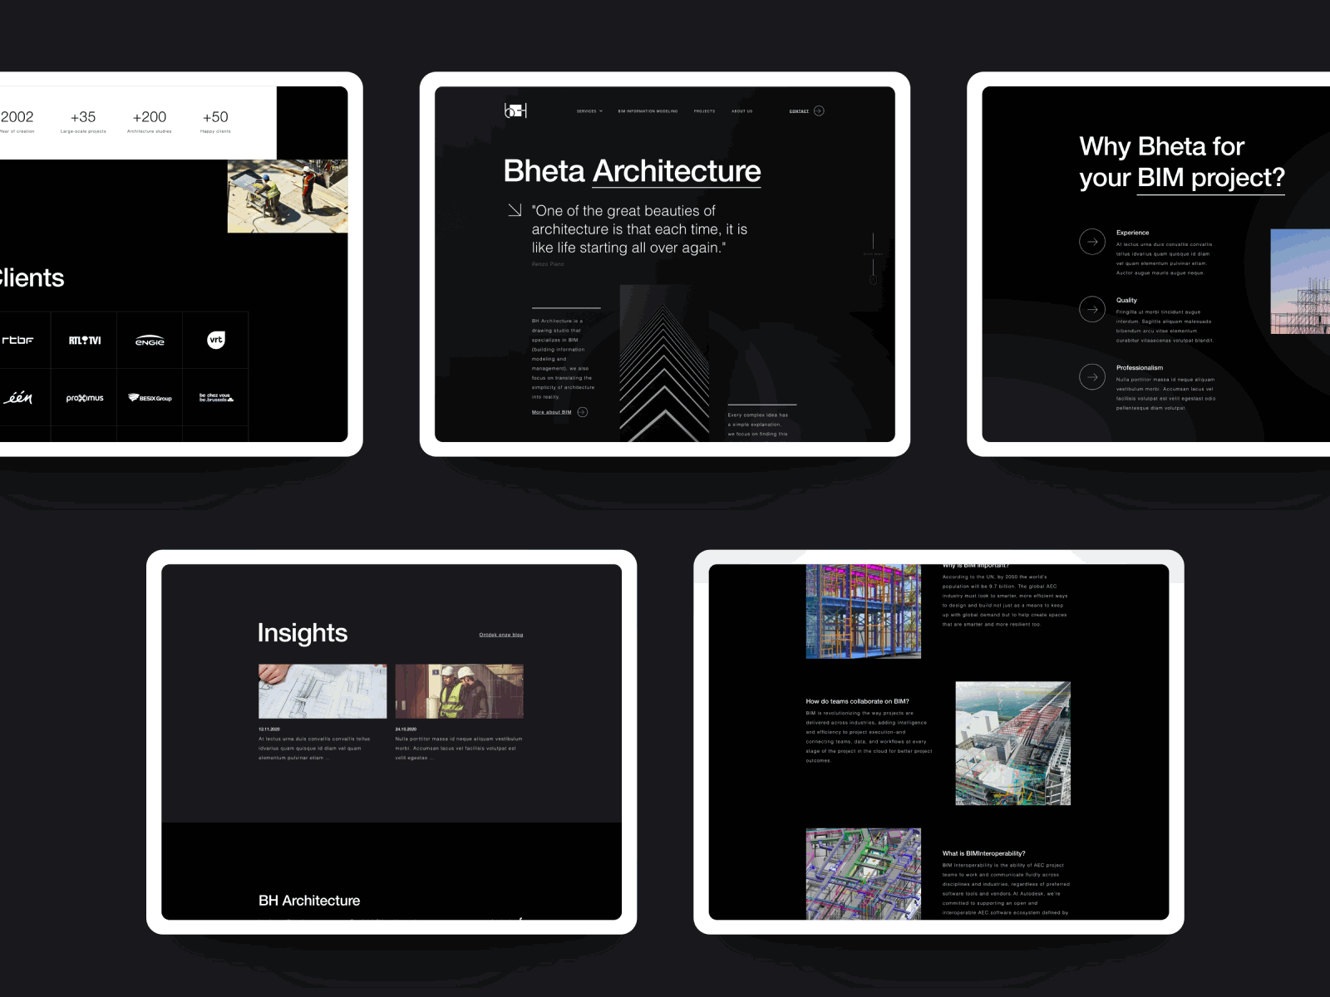This screenshot has height=997, width=1330.
Task: Select the ENGIE client logo
Action: (148, 340)
